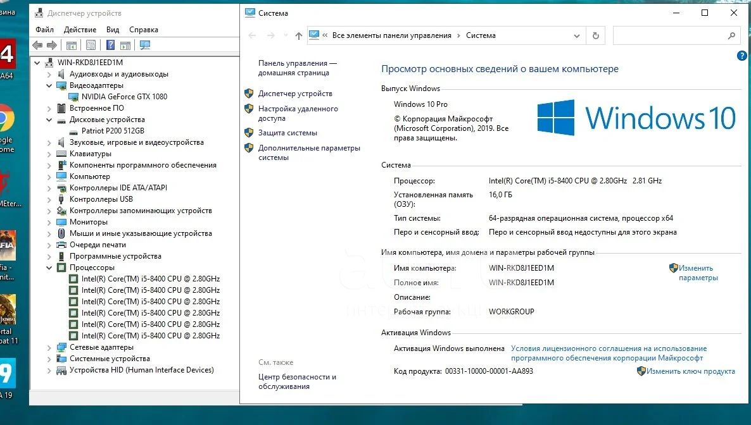Go back in the Система window

pos(253,35)
